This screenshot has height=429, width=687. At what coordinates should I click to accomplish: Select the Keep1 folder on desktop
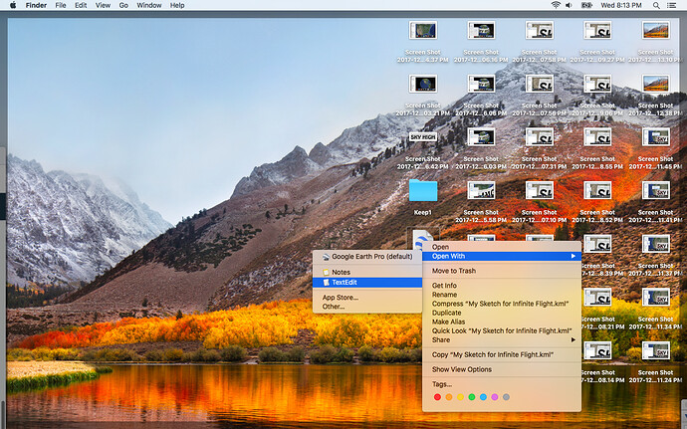pos(423,191)
